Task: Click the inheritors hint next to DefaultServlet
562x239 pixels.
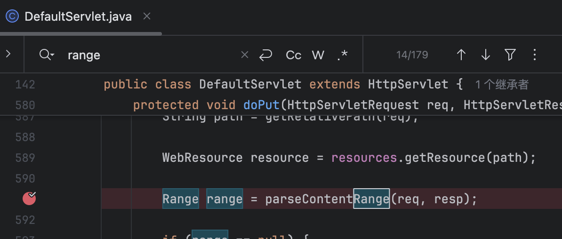Action: coord(502,85)
